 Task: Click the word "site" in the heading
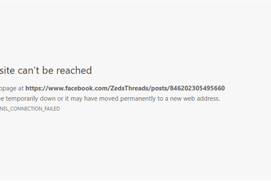coord(7,70)
